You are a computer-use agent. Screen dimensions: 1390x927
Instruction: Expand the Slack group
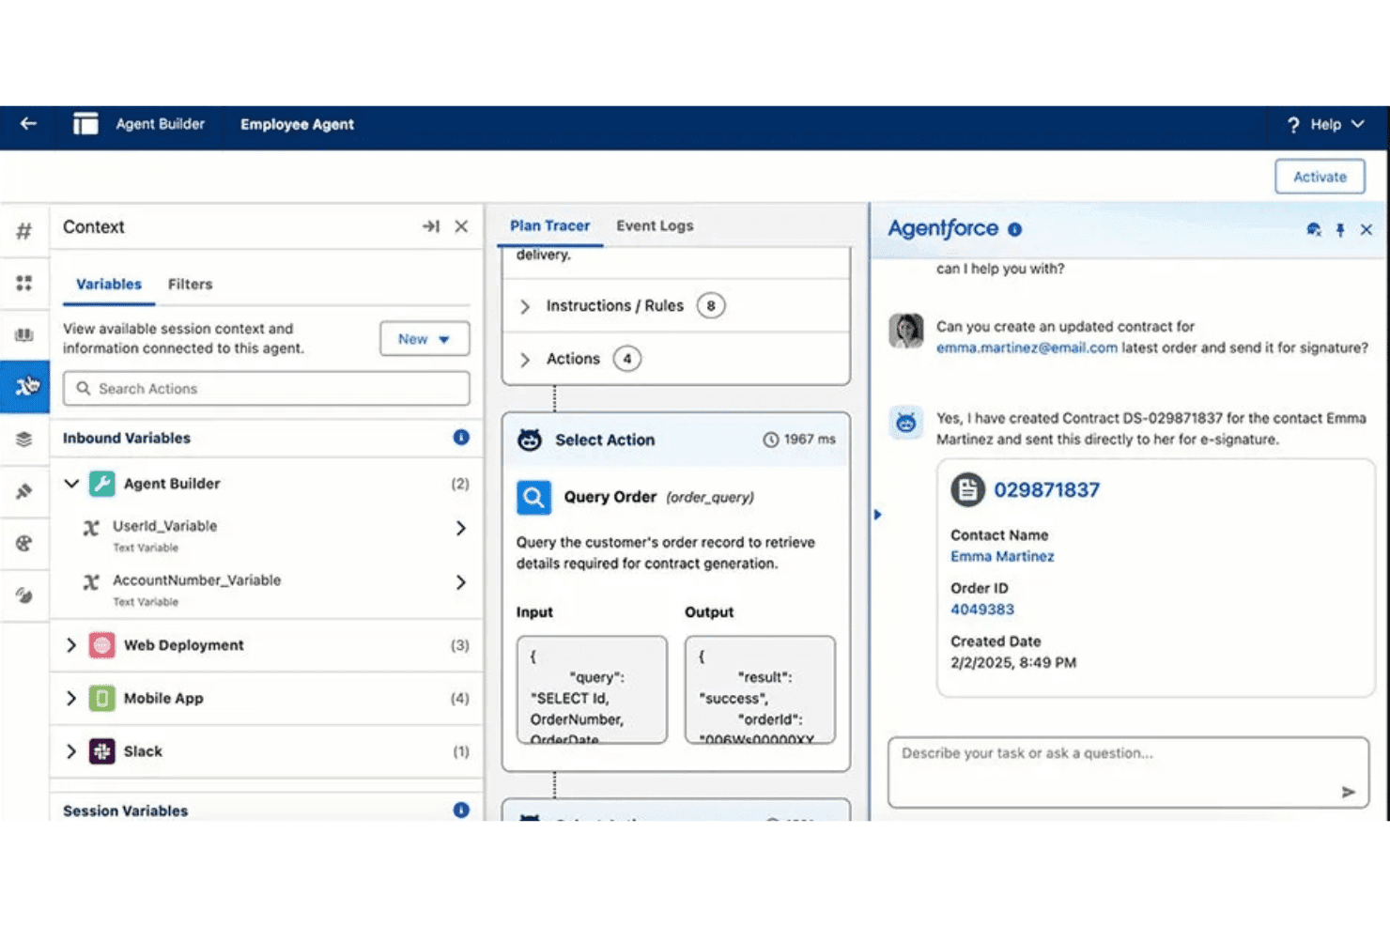point(71,751)
